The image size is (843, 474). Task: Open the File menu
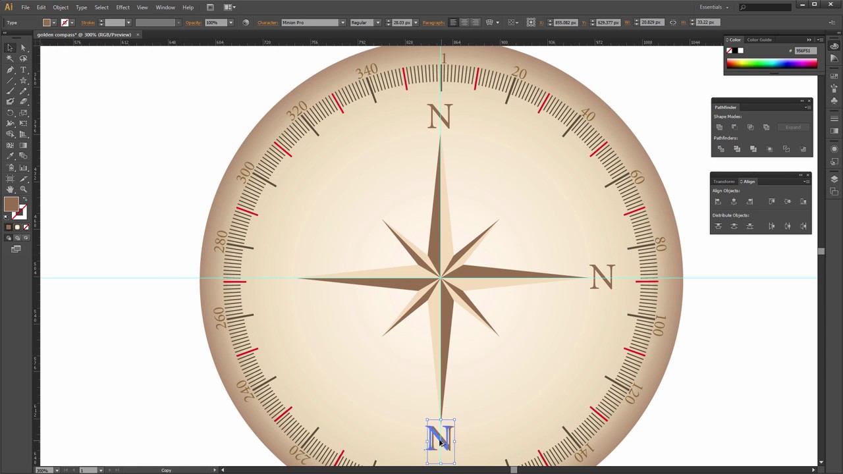(x=25, y=7)
